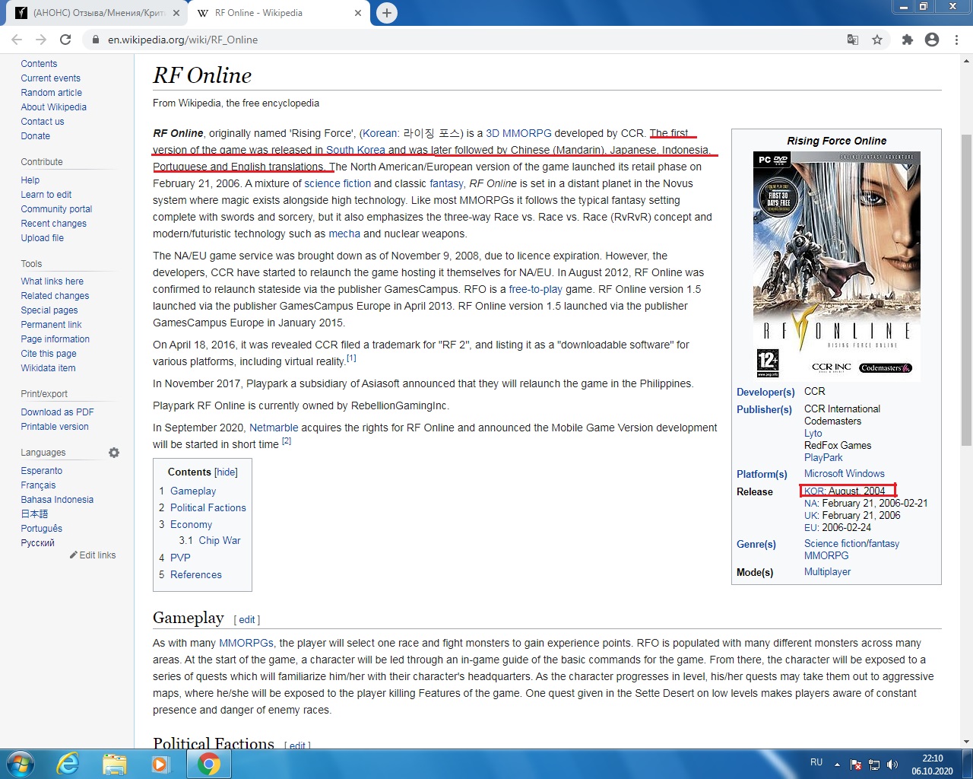Show hidden tray icons arrow
Image resolution: width=973 pixels, height=779 pixels.
pos(837,764)
